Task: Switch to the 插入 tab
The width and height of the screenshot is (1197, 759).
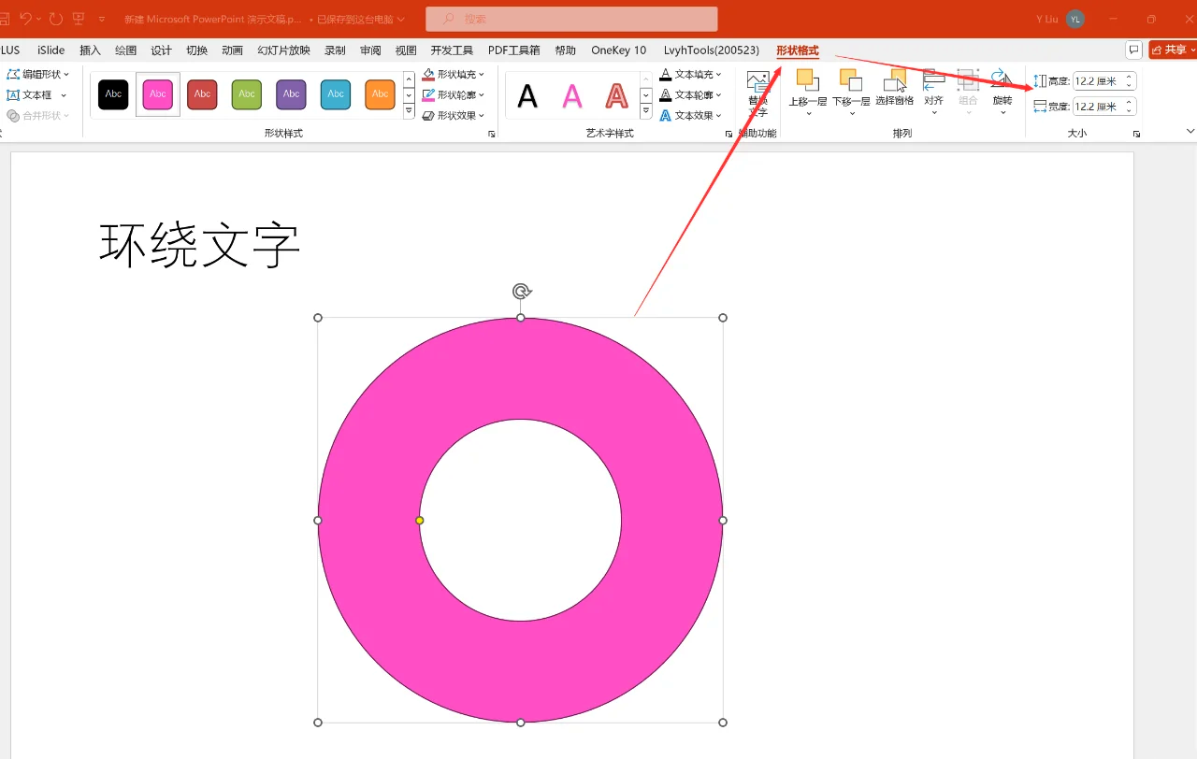Action: [x=91, y=50]
